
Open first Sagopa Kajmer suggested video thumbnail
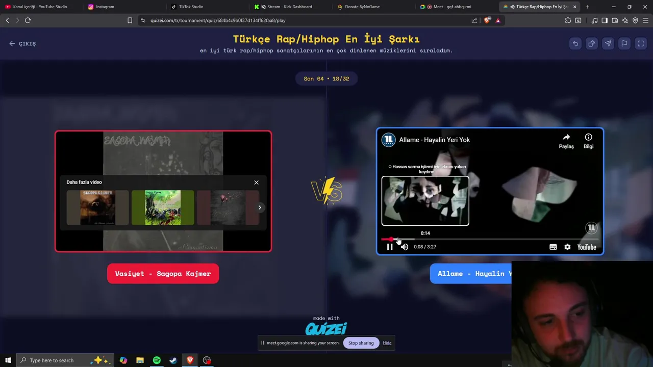pyautogui.click(x=98, y=207)
